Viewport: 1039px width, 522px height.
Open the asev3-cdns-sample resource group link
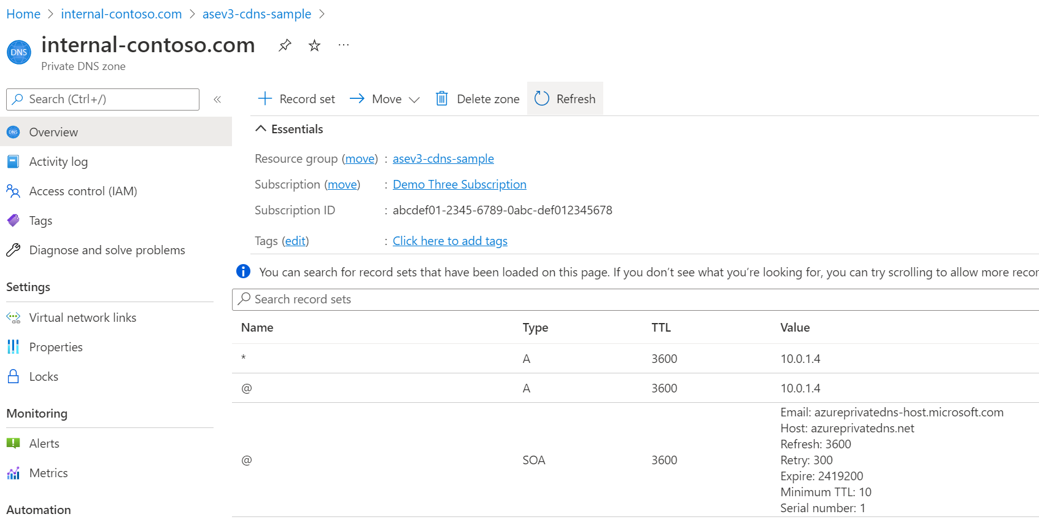[x=443, y=158]
